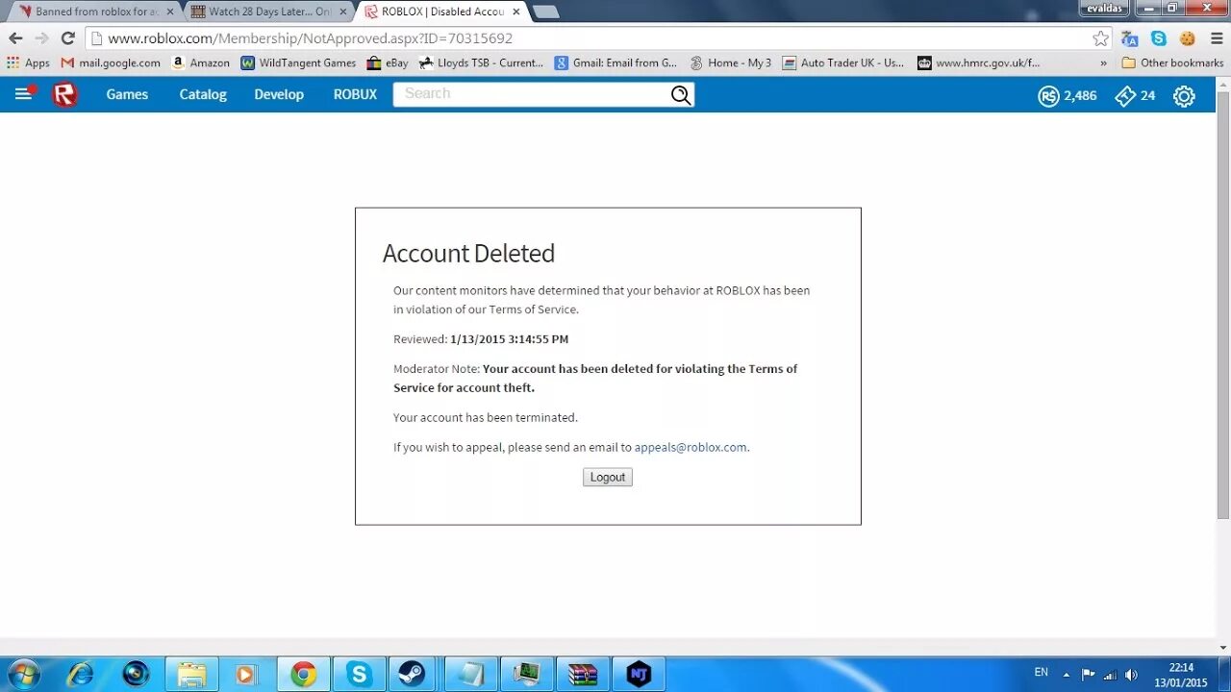The image size is (1231, 692).
Task: Click the browser forward arrow
Action: coord(41,38)
